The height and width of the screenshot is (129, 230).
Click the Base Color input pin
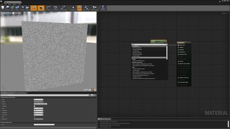[x=178, y=45]
